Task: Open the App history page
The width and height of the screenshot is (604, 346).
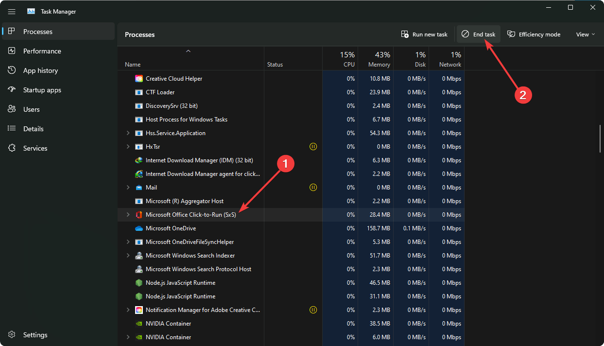Action: click(x=58, y=70)
